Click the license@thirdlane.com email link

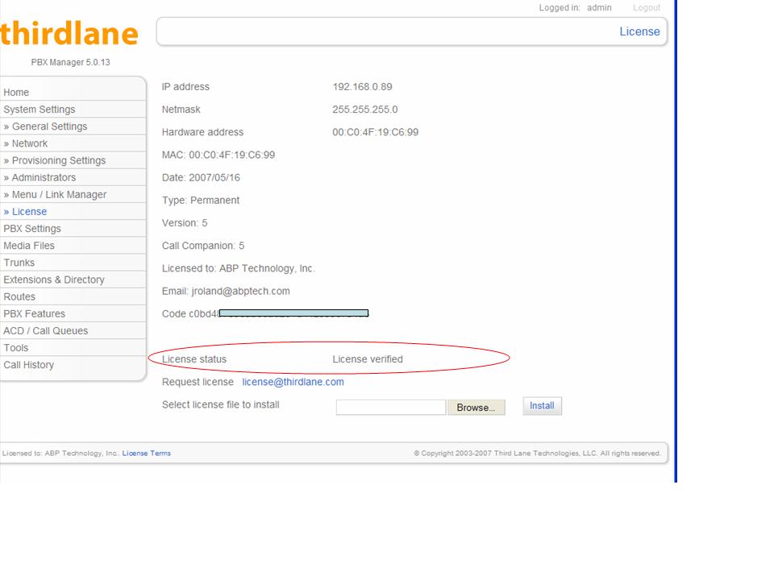pos(293,382)
